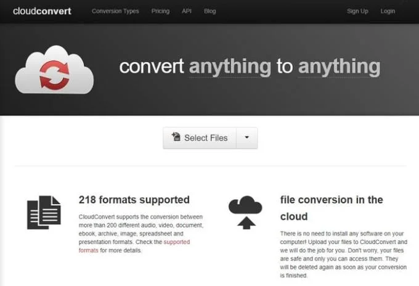Click the 'There is no need to install' paragraph
Viewport: 419px width, 286px height.
(344, 255)
